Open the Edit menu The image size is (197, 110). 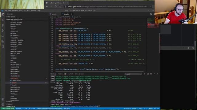point(10,11)
